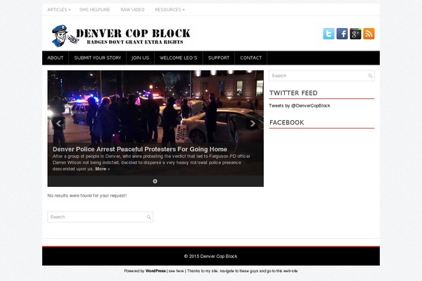Select the slider pagination dot
Image resolution: width=422 pixels, height=281 pixels.
tap(155, 181)
